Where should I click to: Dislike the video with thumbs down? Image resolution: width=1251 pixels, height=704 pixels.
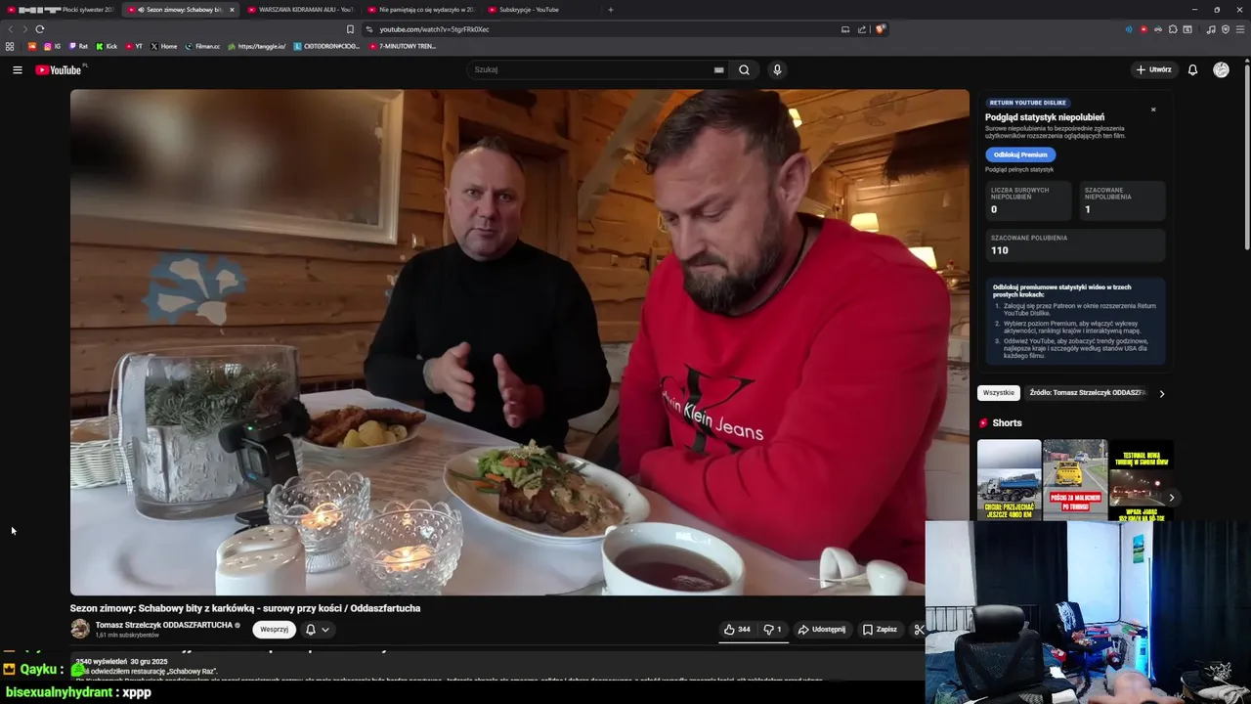click(772, 630)
